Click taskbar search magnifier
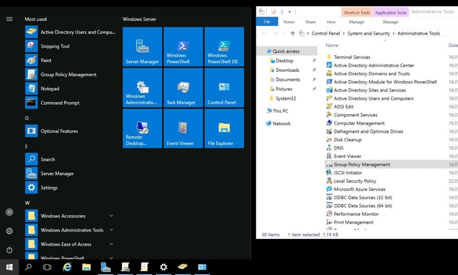This screenshot has width=458, height=275. (x=28, y=267)
